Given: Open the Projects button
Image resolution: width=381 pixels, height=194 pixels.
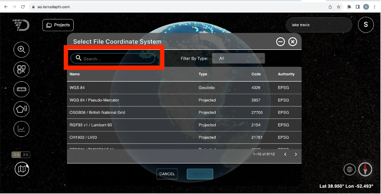Looking at the screenshot, I should [58, 25].
